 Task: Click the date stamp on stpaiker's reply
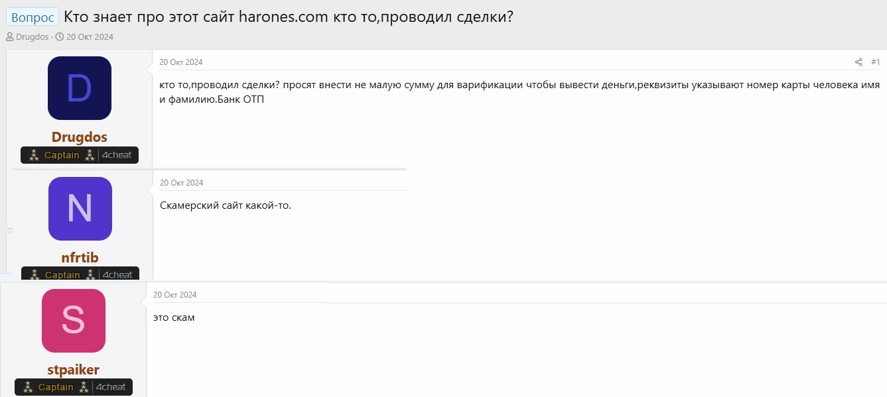pos(175,295)
